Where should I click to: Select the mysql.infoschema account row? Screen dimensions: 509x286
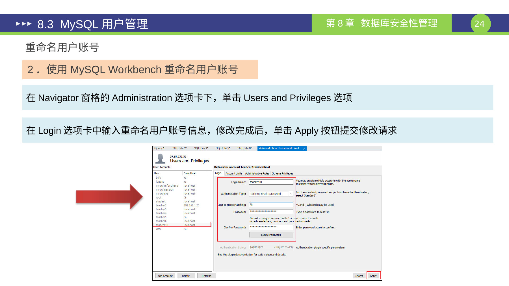pos(182,186)
